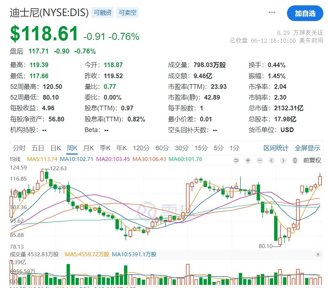Viewport: 328px width, 288px height.
Task: Select the 60分 interval tab
Action: pyautogui.click(x=162, y=148)
